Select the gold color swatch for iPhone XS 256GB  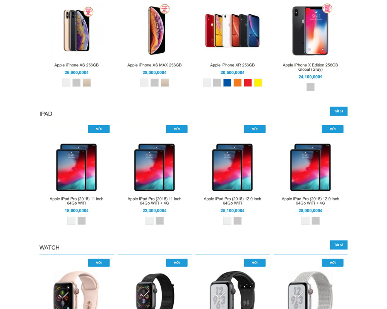coord(87,83)
